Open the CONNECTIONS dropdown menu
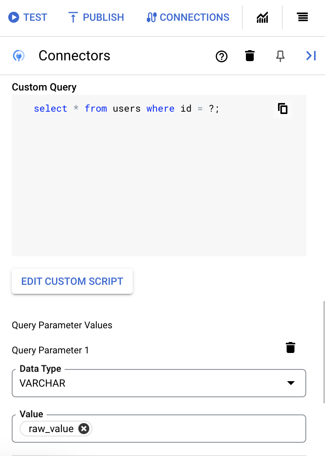 [x=187, y=17]
